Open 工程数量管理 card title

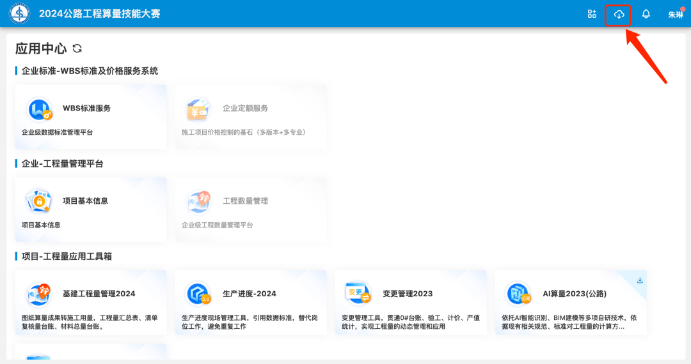point(245,201)
